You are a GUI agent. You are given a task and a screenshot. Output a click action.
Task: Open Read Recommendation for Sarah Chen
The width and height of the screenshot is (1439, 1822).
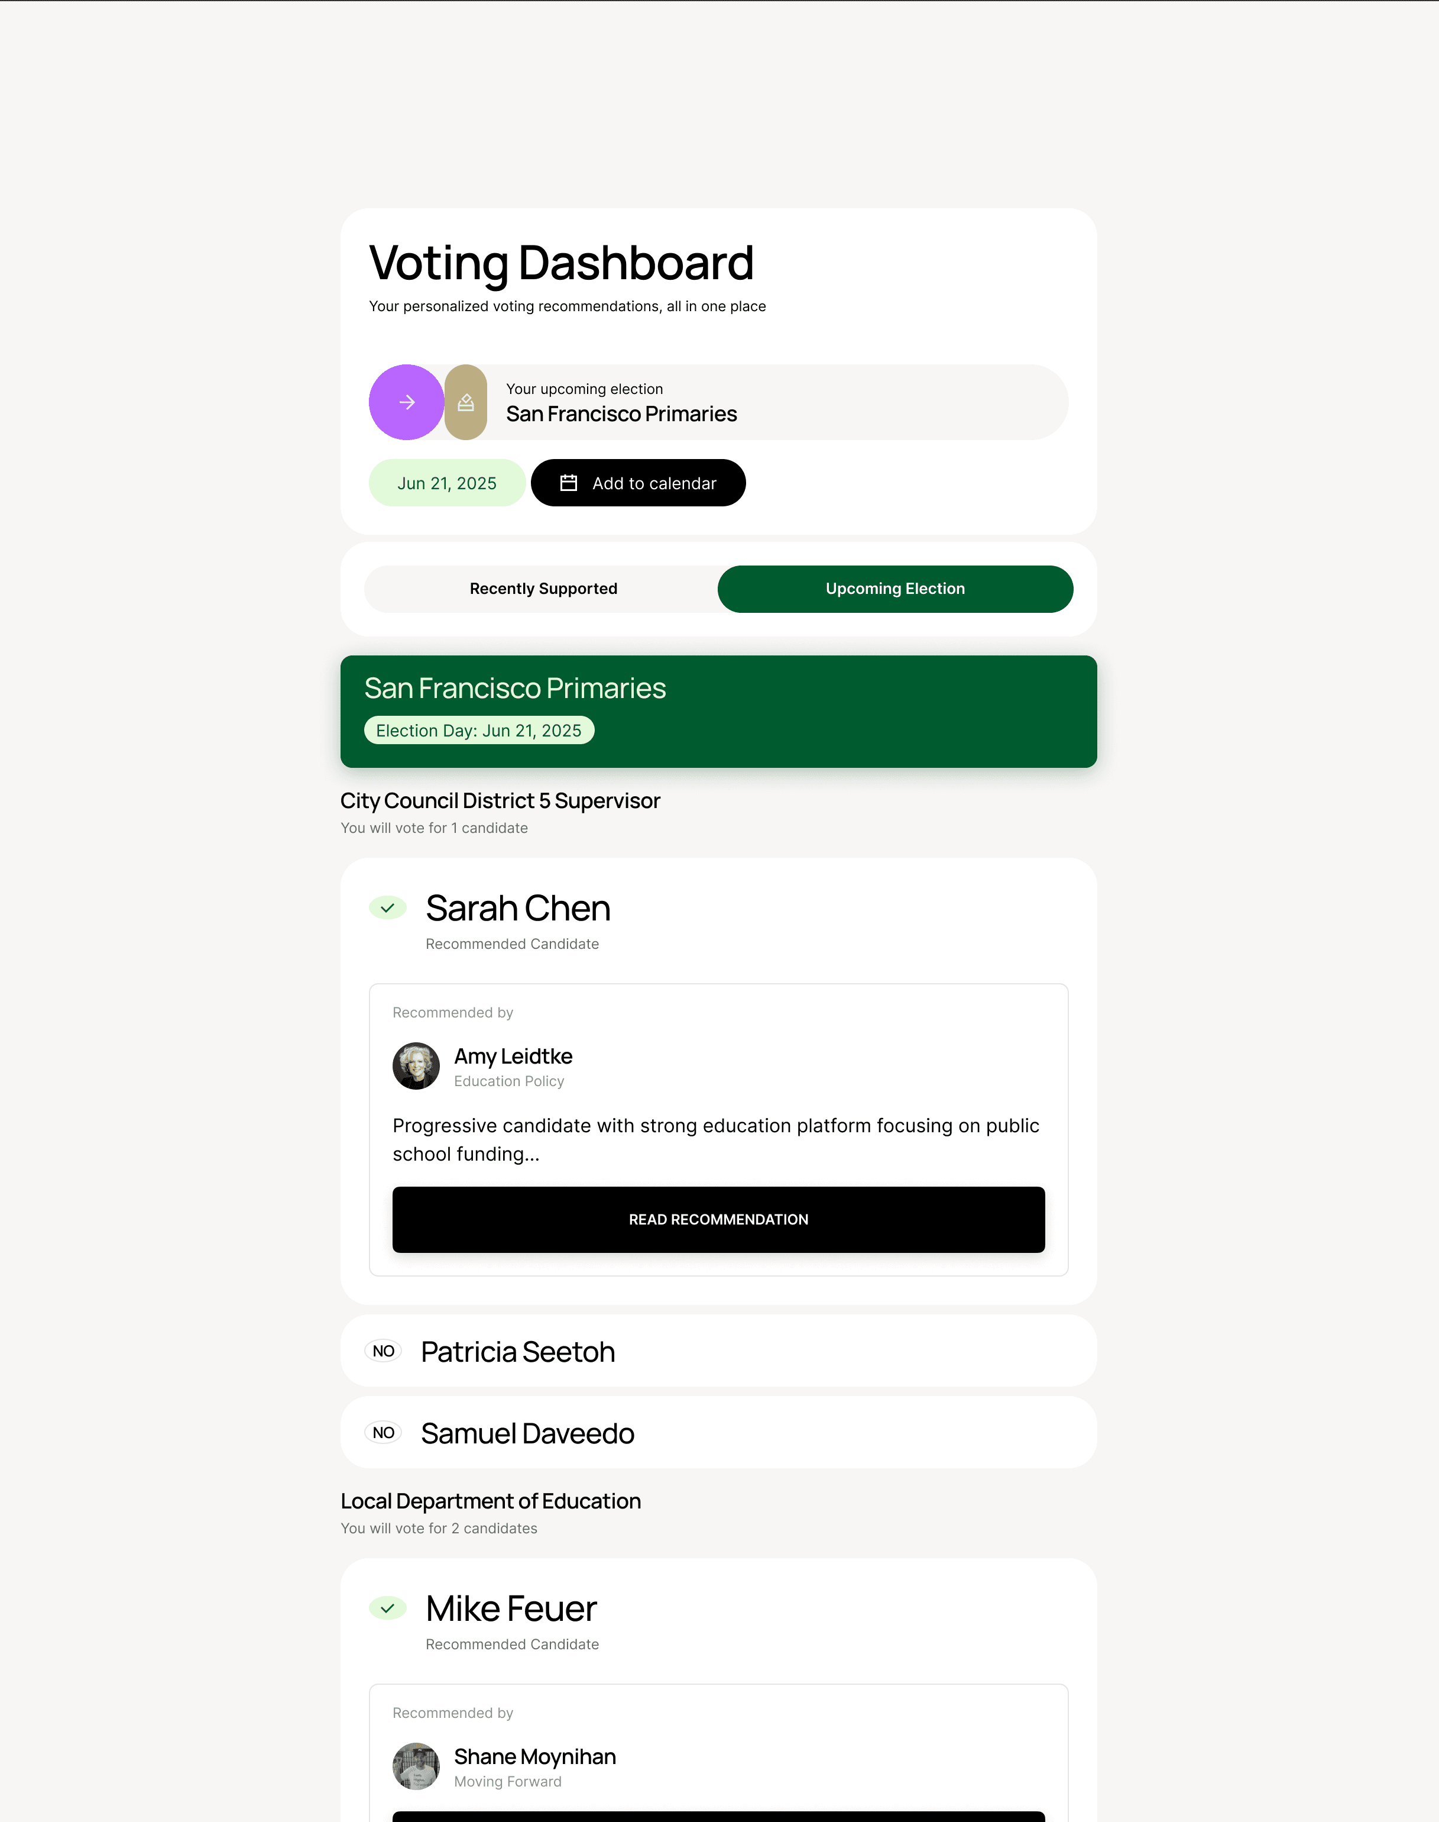tap(718, 1219)
